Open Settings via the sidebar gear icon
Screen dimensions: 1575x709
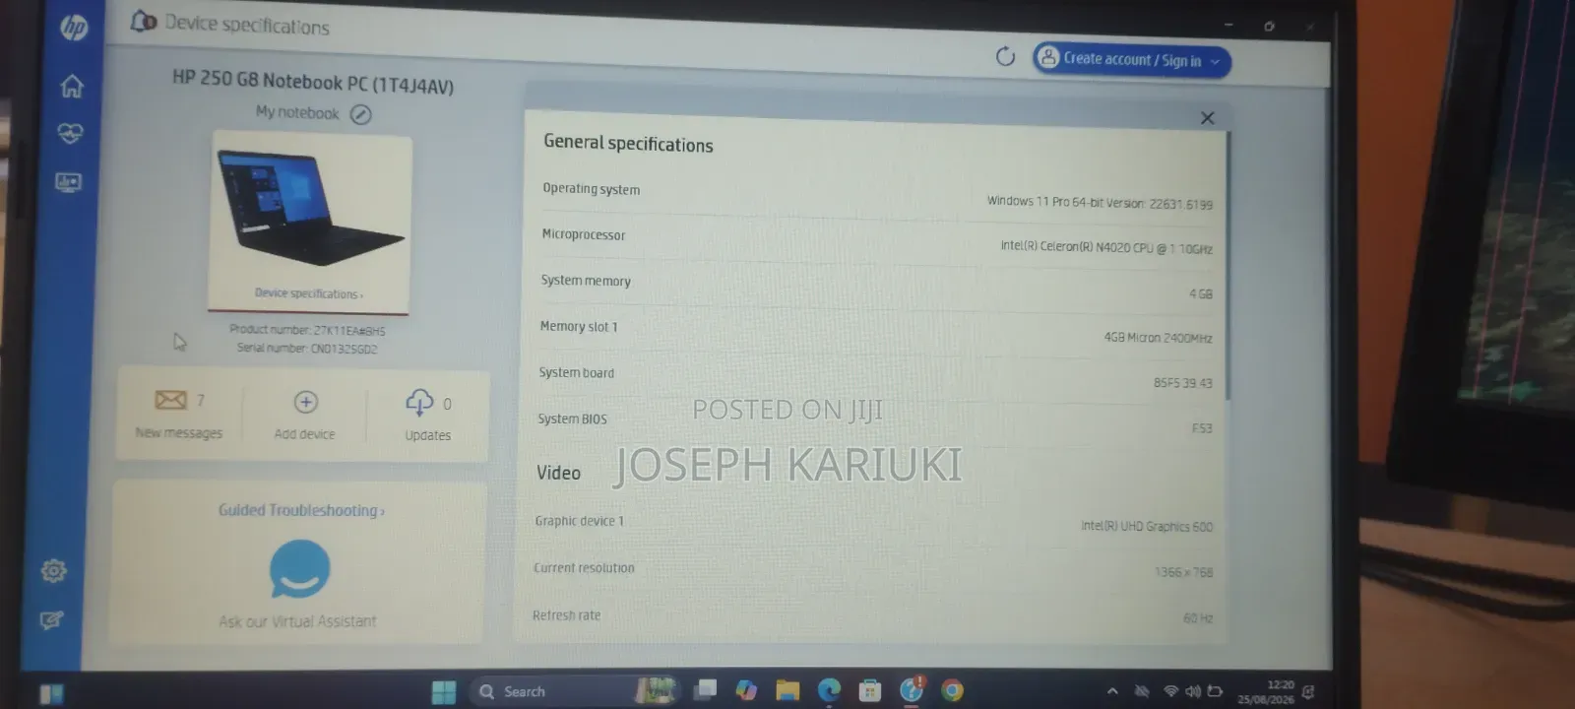[x=54, y=570]
